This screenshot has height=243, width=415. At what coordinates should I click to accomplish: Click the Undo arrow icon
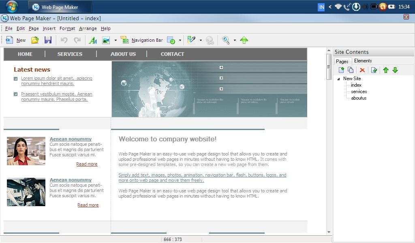(64, 40)
